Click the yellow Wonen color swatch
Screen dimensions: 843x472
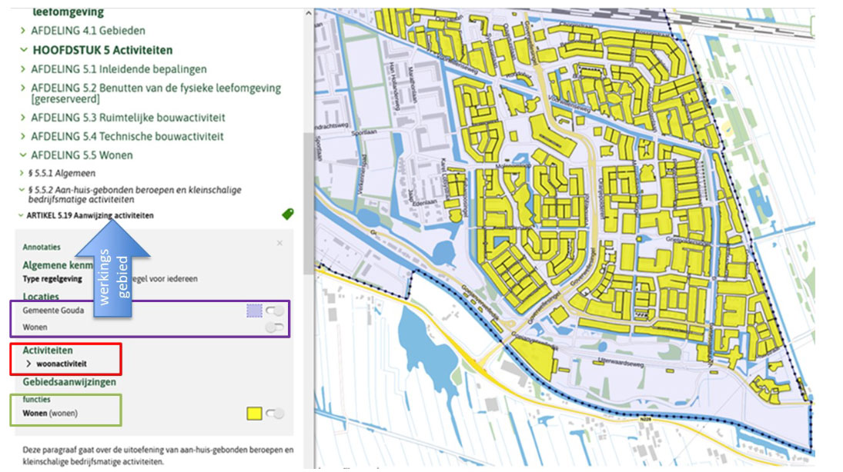pyautogui.click(x=253, y=414)
